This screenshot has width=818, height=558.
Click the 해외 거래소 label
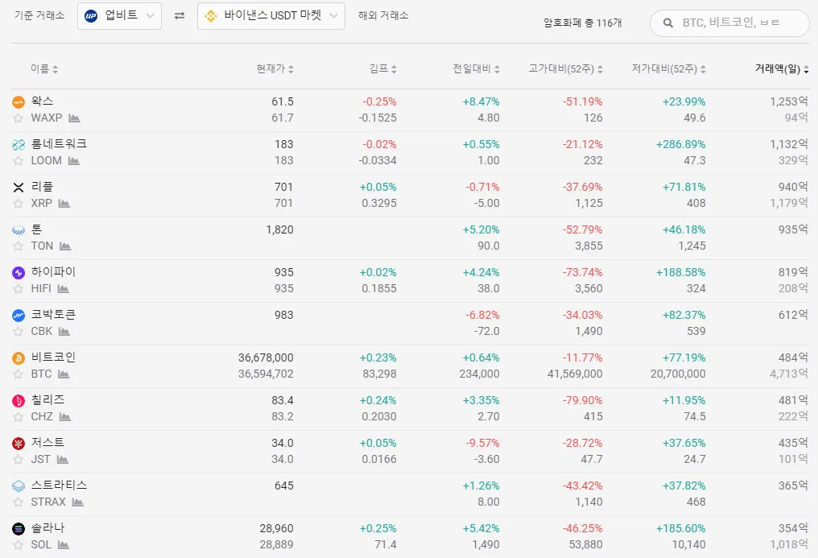pyautogui.click(x=383, y=15)
